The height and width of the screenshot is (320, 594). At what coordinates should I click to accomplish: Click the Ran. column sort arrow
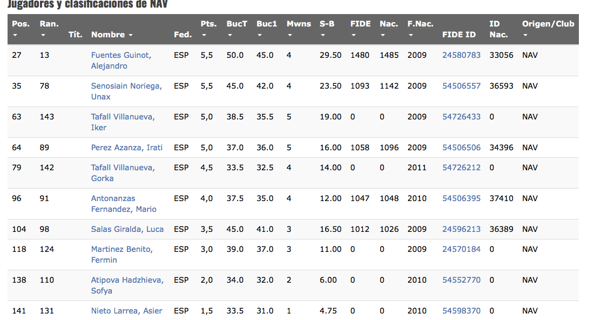pos(43,35)
